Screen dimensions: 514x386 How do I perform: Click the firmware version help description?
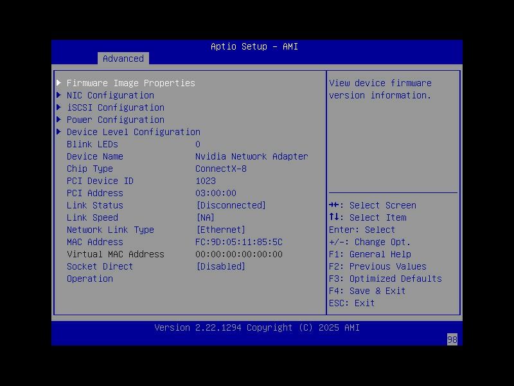click(x=380, y=89)
